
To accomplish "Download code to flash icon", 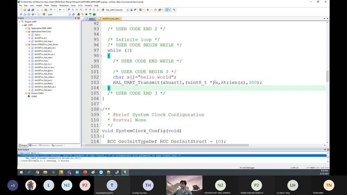I will click(44, 15).
